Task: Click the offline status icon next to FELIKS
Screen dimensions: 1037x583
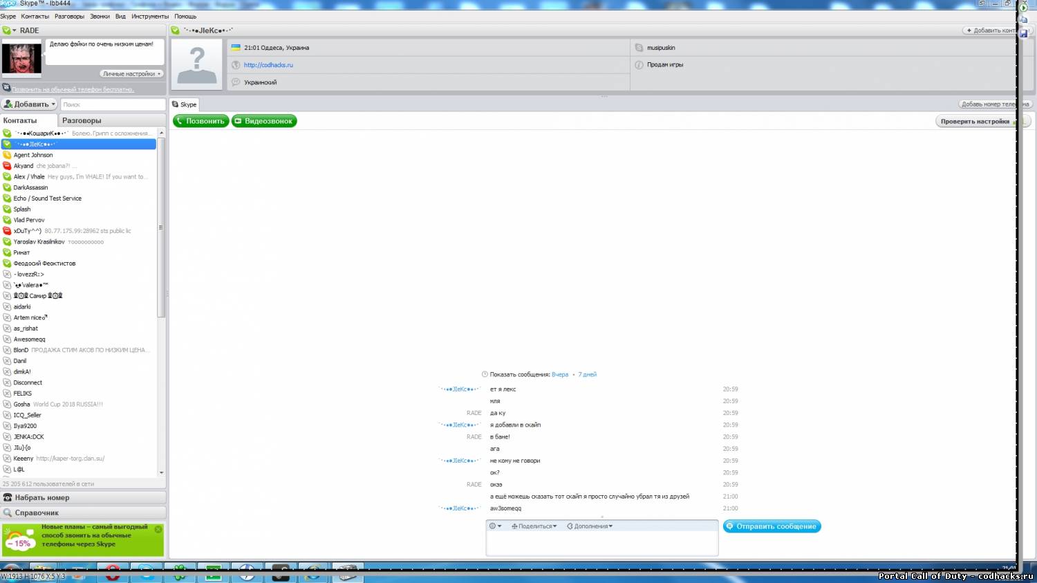Action: tap(7, 394)
